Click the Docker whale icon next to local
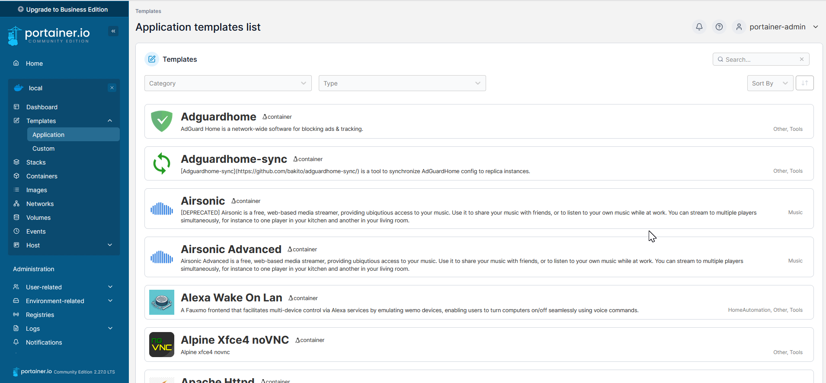Screen dimensions: 826x383 [19, 88]
